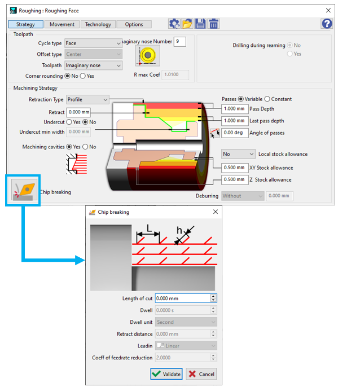This screenshot has height=387, width=338.
Task: Choose Constant passes radio button
Action: (x=267, y=99)
